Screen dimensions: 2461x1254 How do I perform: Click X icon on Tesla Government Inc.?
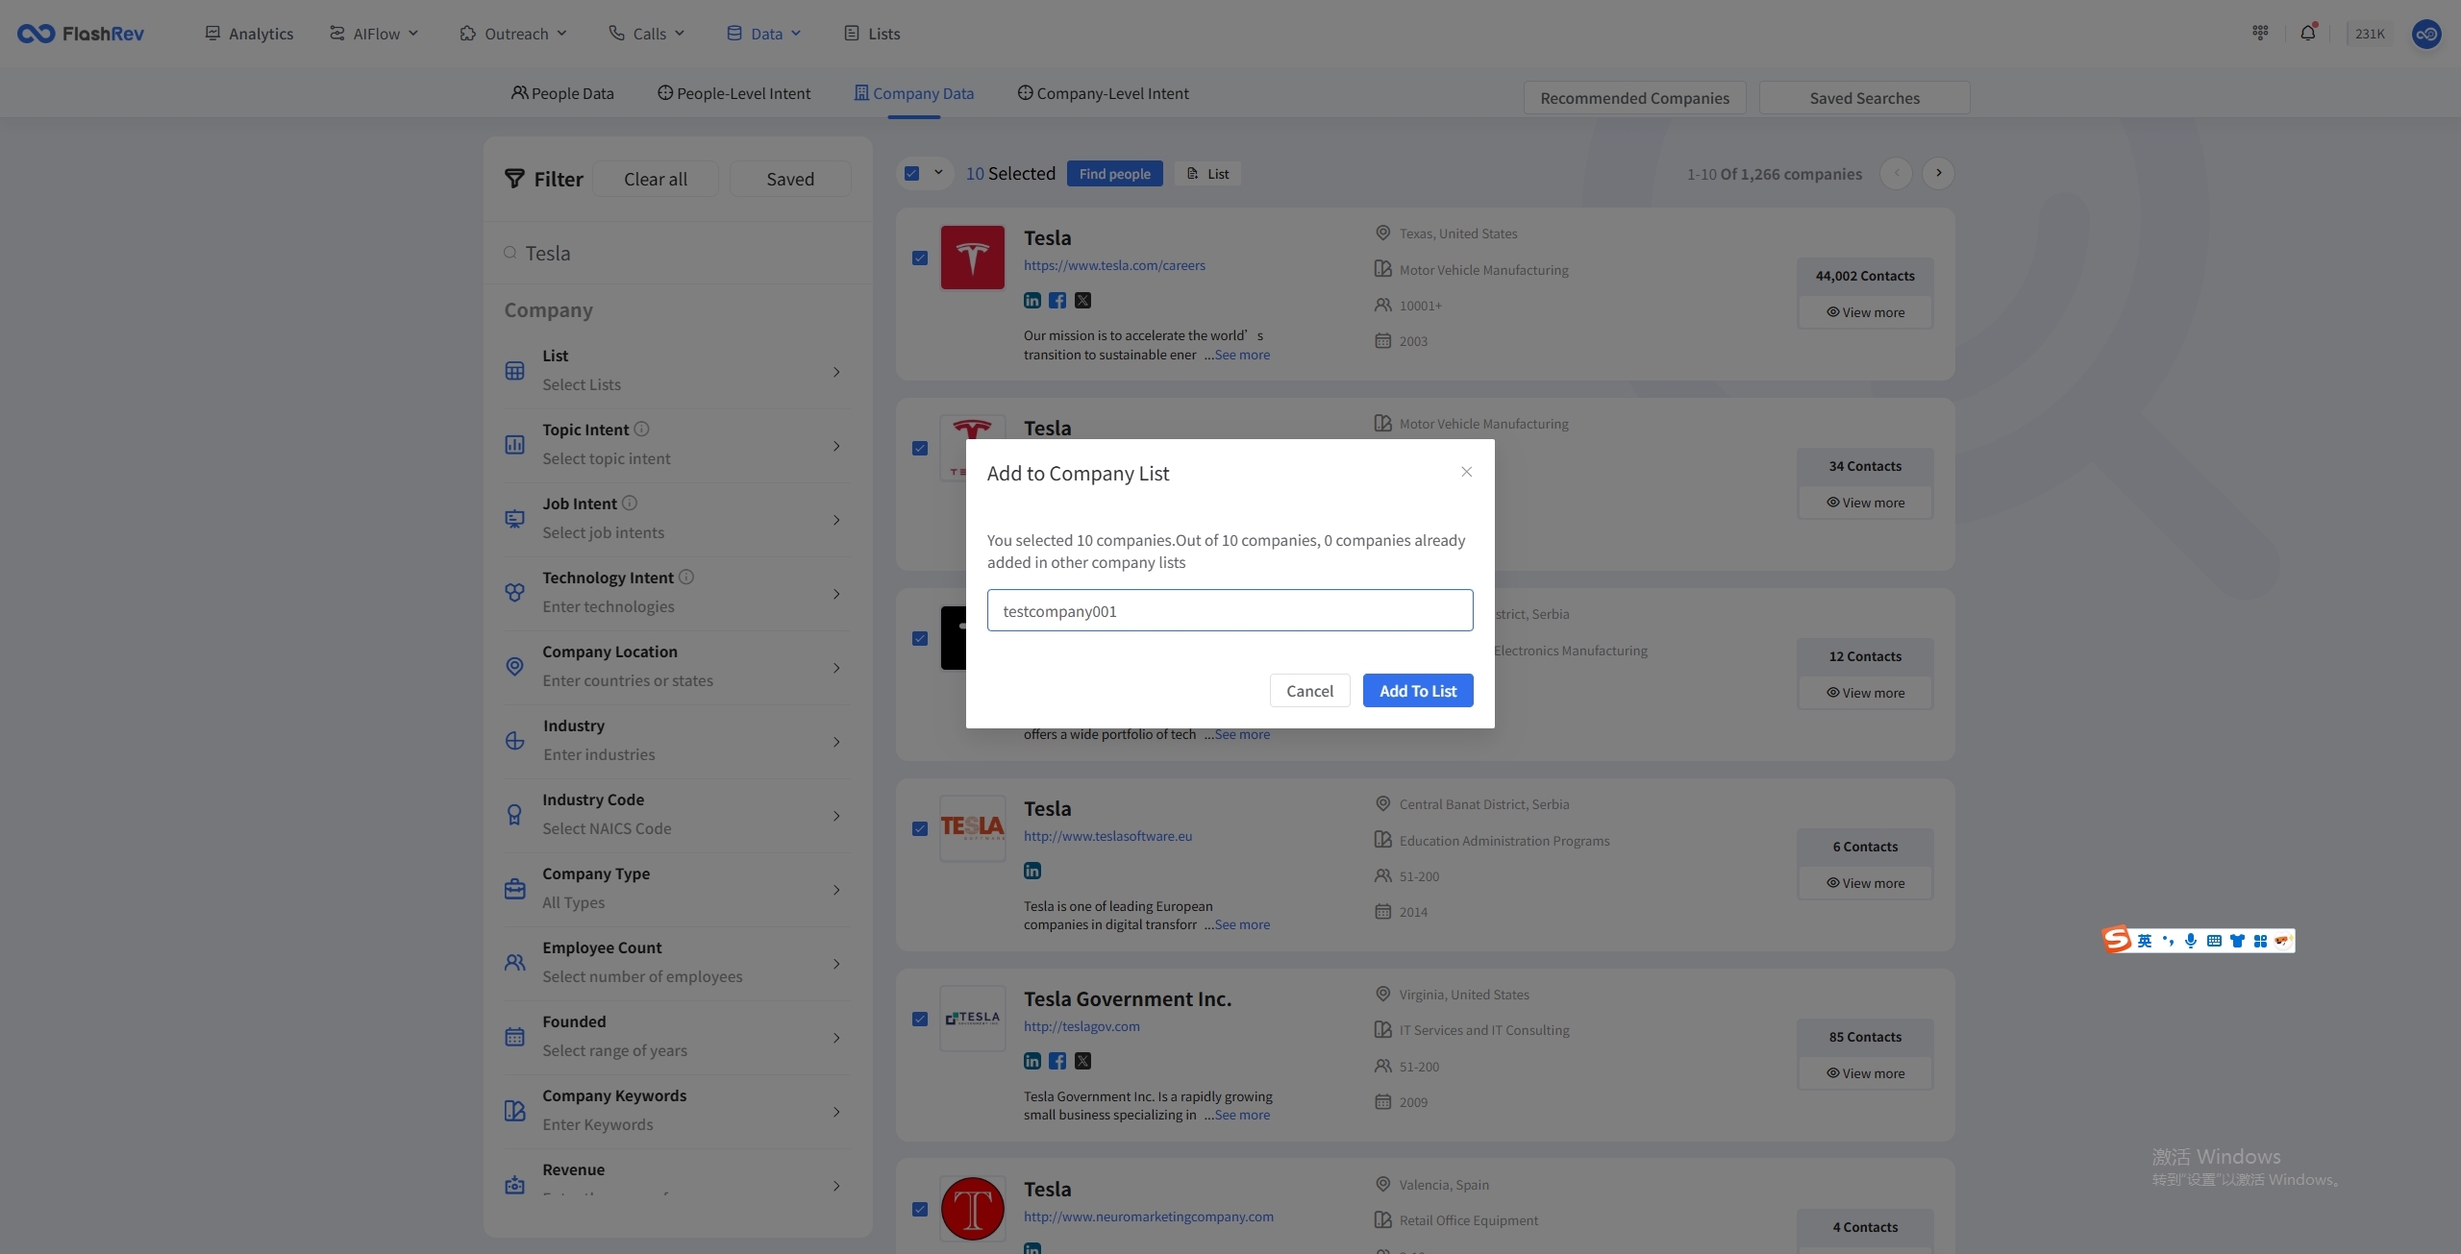1082,1061
